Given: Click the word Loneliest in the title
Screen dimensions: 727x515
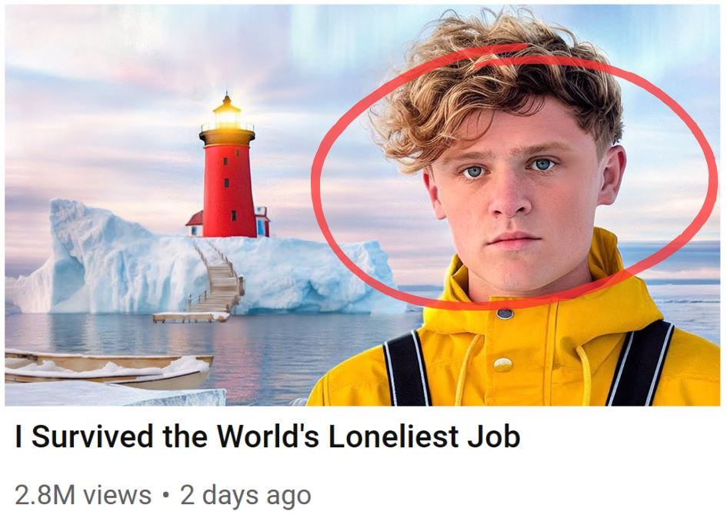Looking at the screenshot, I should [393, 437].
